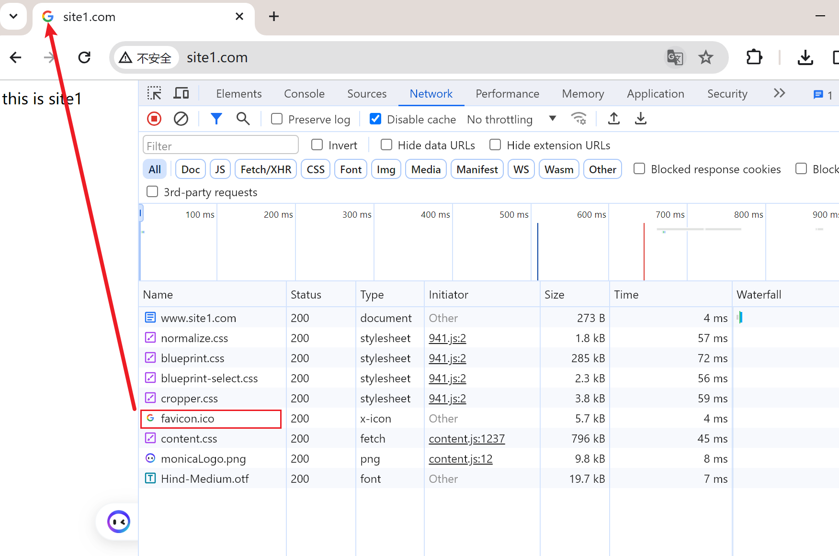The image size is (839, 556).
Task: Stop recording network log
Action: coord(154,119)
